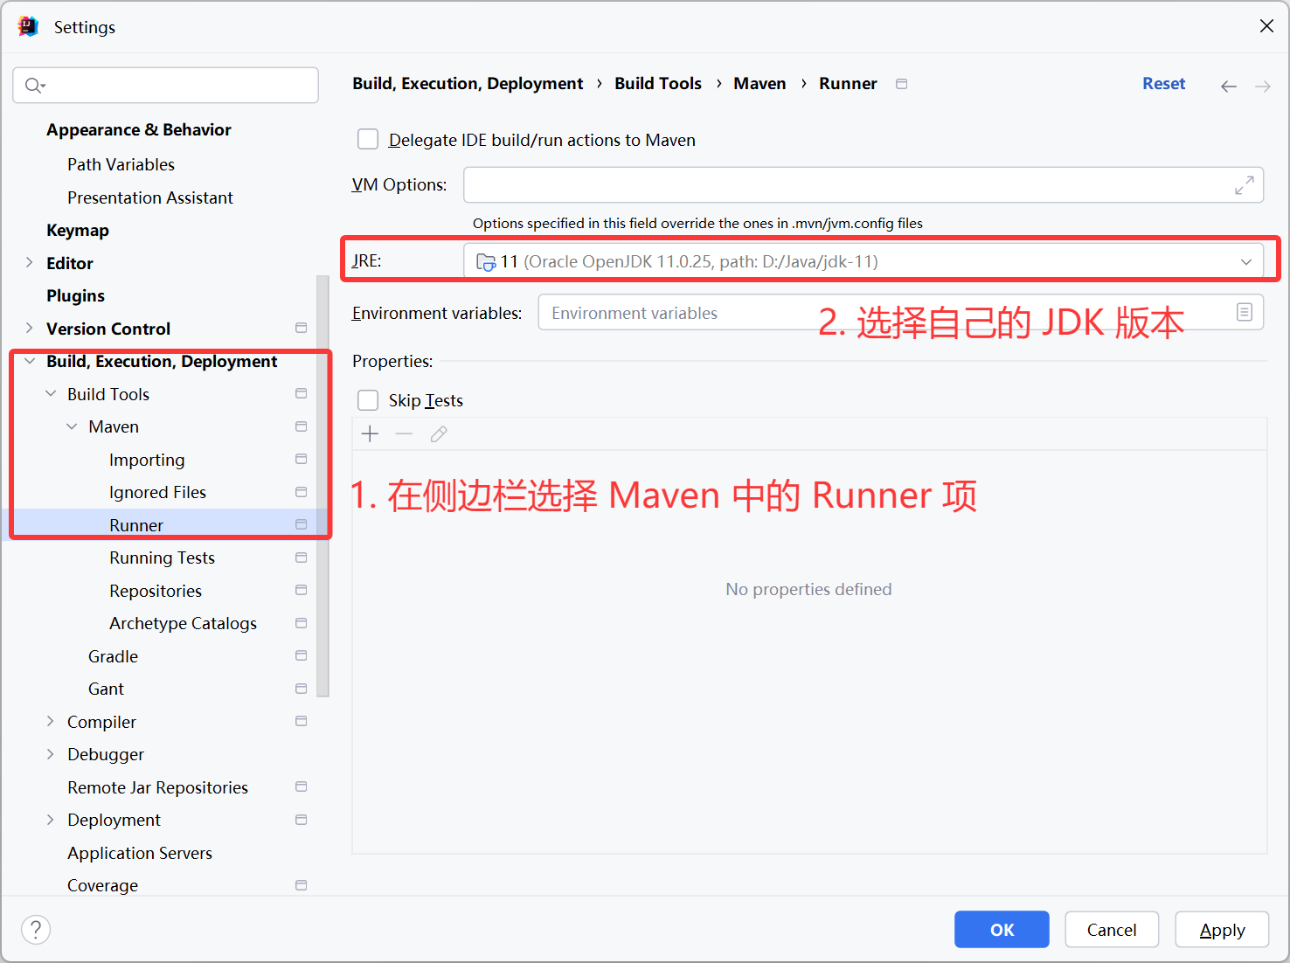
Task: Select Appearance & Behavior in the sidebar
Action: click(139, 130)
